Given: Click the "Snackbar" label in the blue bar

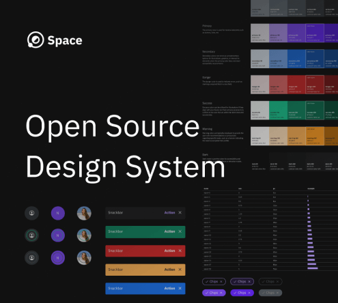Looking at the screenshot, I should pyautogui.click(x=115, y=289).
